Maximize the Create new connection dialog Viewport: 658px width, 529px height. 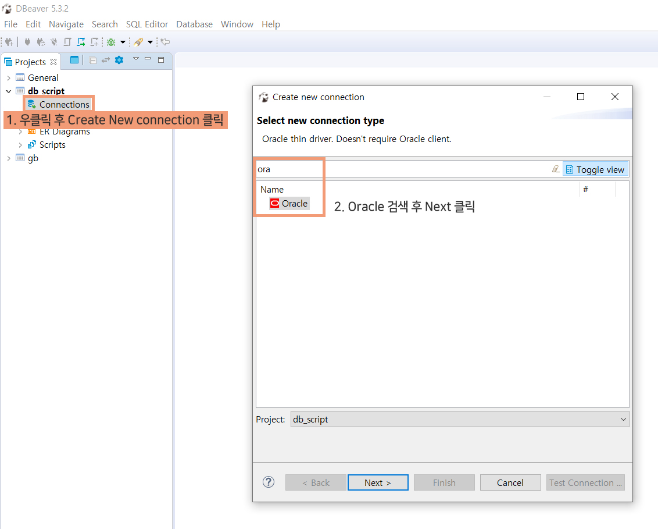click(x=581, y=97)
